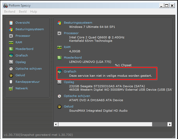The image size is (178, 139).
Task: Click the Windows flag icon next to sidebar Besturingssysteem
Action: [x=11, y=29]
